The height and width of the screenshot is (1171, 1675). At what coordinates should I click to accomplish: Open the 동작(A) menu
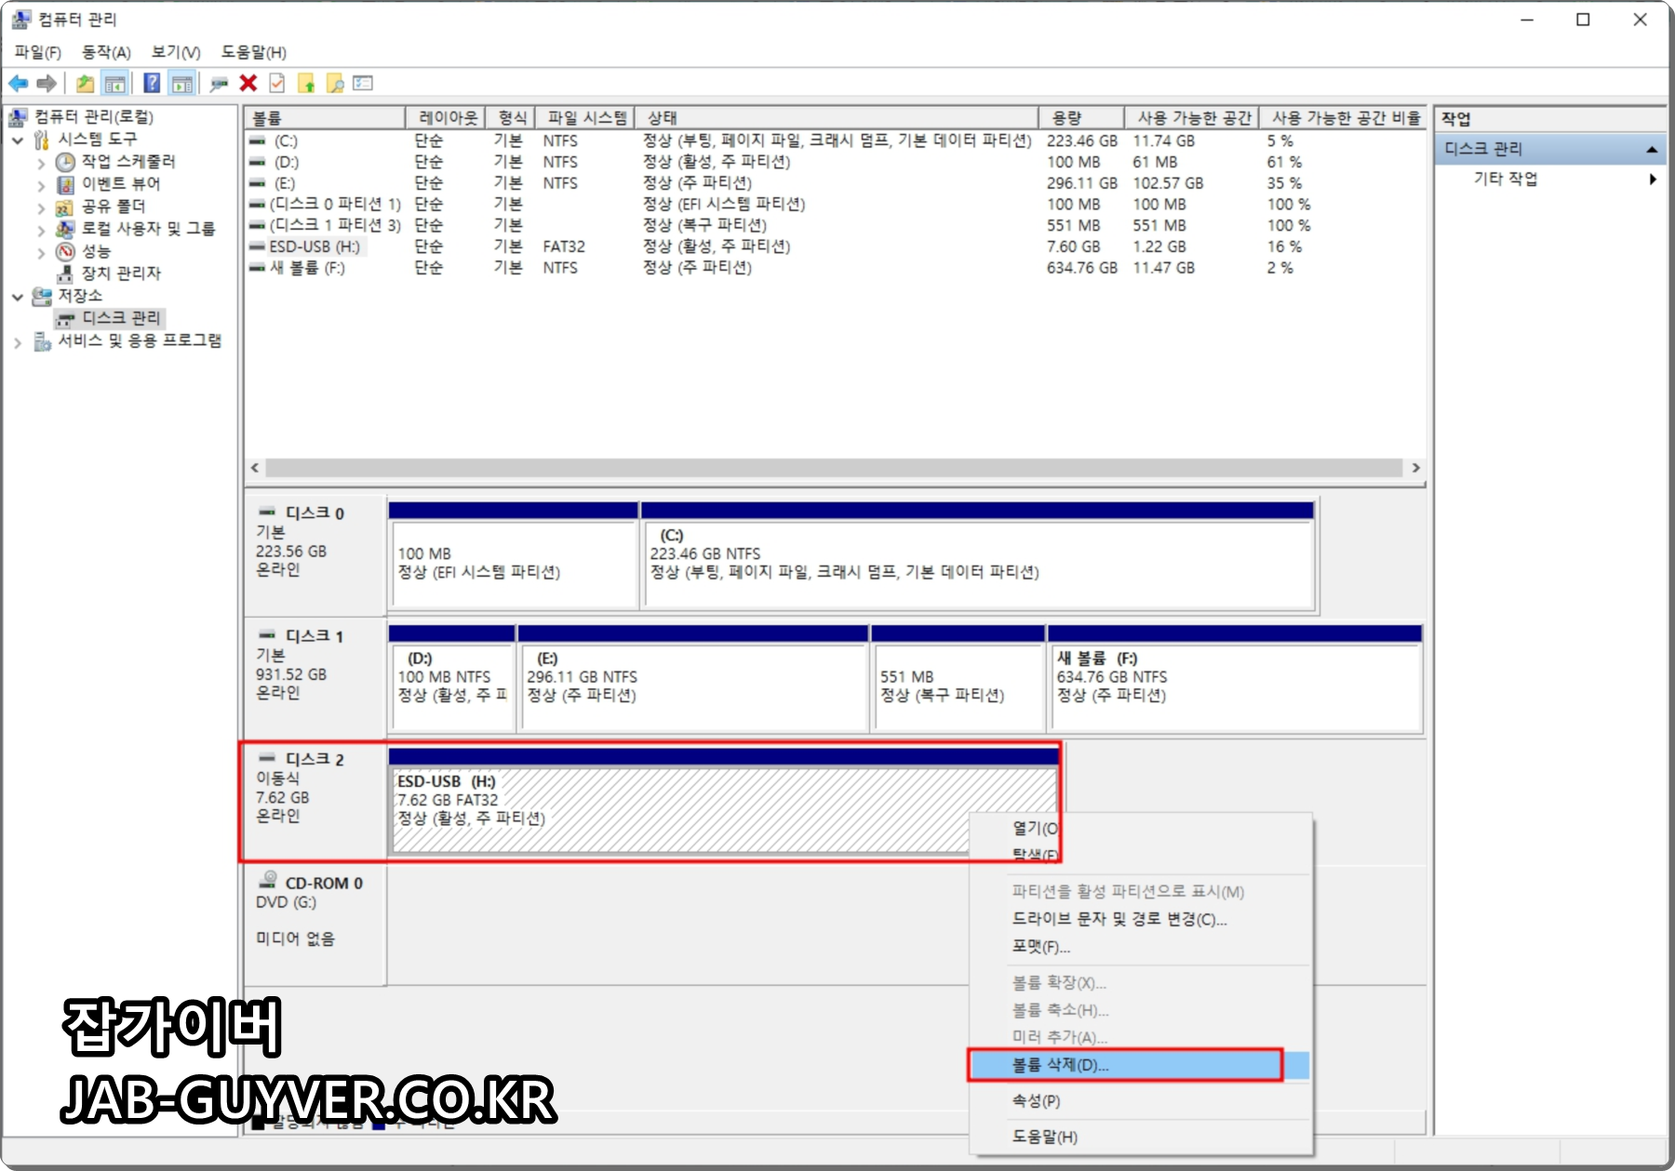pos(105,52)
